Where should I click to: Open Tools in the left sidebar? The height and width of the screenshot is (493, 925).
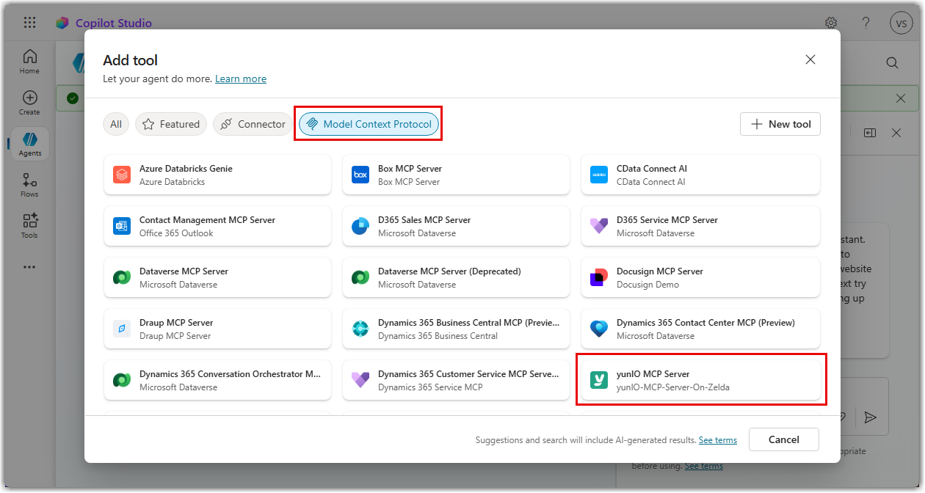(x=29, y=226)
